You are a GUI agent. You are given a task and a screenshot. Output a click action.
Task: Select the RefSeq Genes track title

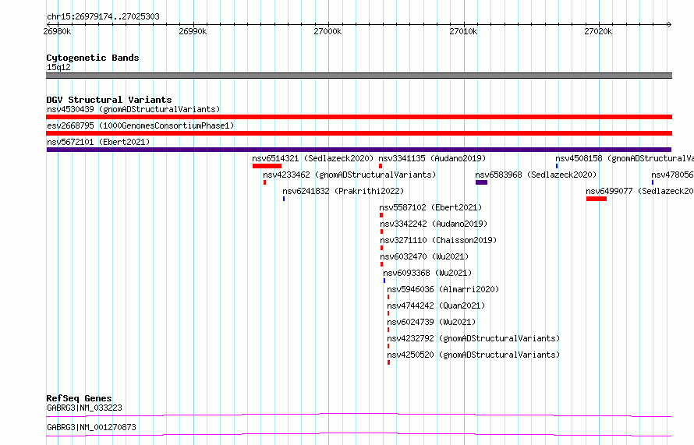click(x=79, y=398)
